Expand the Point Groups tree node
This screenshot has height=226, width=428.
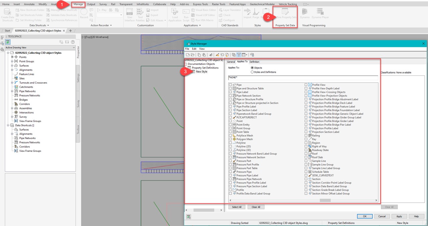pos(12,62)
